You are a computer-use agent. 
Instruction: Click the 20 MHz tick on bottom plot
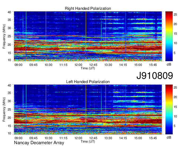click(9, 118)
